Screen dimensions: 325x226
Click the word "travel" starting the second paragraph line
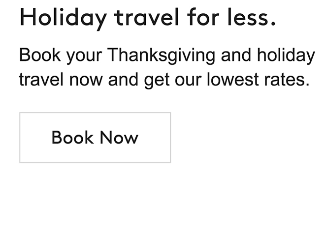(39, 79)
